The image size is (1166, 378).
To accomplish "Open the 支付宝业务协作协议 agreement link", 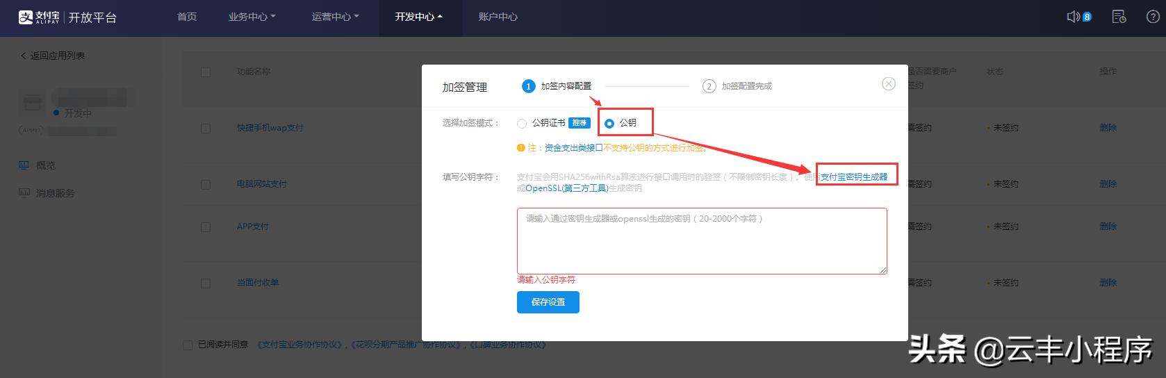I will [x=301, y=345].
